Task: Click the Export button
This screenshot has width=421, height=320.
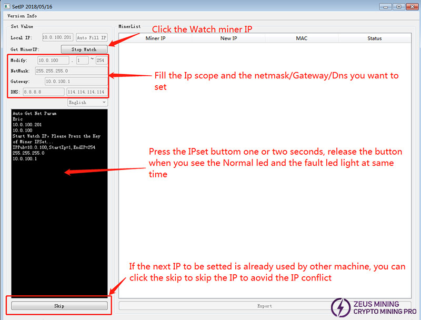Action: [265, 306]
